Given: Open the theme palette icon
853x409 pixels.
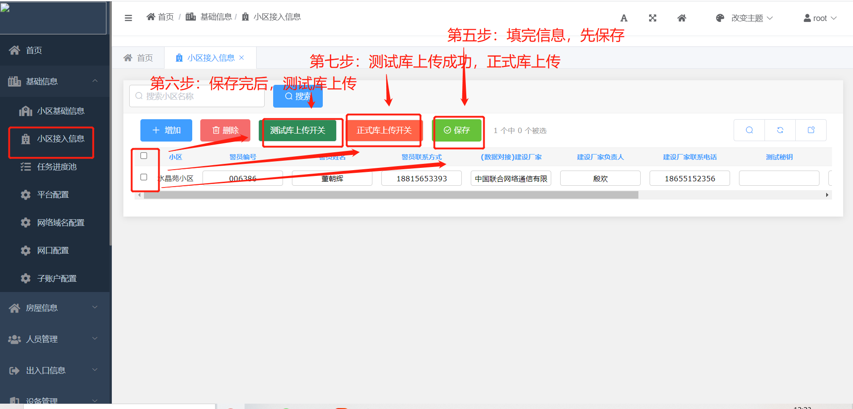Looking at the screenshot, I should (720, 18).
